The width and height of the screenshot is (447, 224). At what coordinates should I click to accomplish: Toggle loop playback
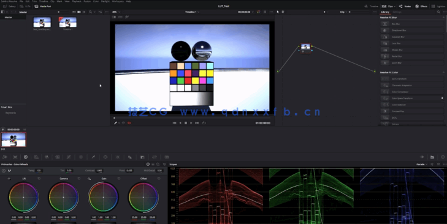[x=204, y=123]
